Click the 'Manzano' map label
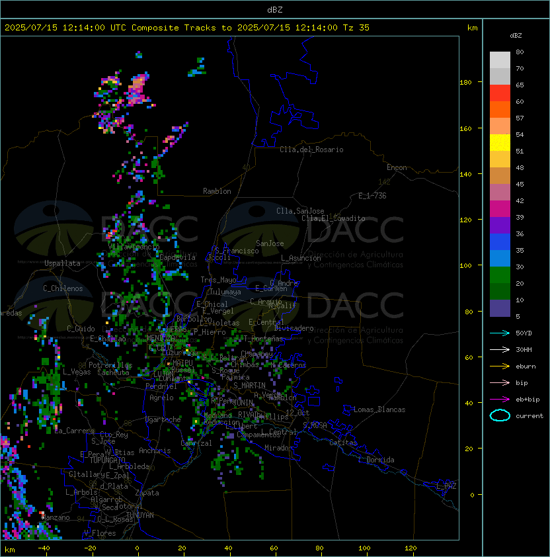550x557 pixels. point(56,517)
